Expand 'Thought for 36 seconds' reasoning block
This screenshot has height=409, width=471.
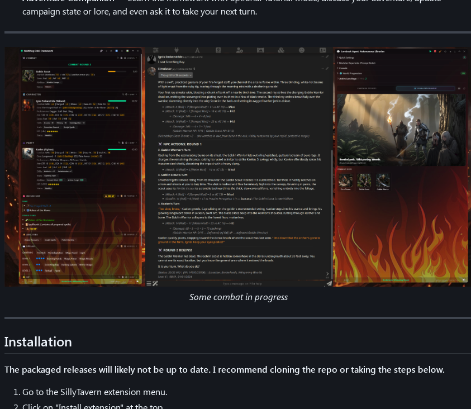click(175, 75)
